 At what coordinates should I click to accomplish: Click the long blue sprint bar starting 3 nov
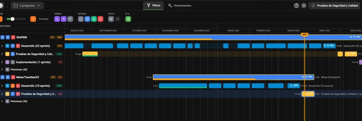(183, 85)
